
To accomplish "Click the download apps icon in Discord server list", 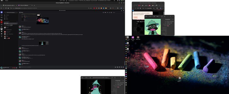I will click(2, 36).
